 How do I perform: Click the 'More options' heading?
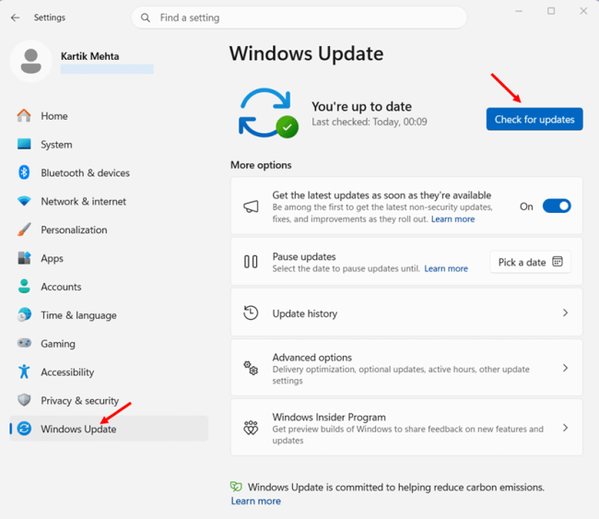click(261, 165)
